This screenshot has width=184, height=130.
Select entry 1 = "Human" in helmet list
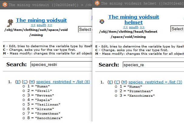click(131, 86)
